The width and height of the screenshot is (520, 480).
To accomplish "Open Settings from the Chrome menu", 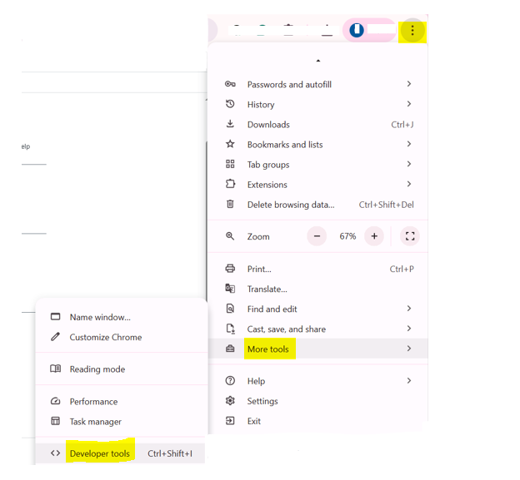I will (262, 401).
